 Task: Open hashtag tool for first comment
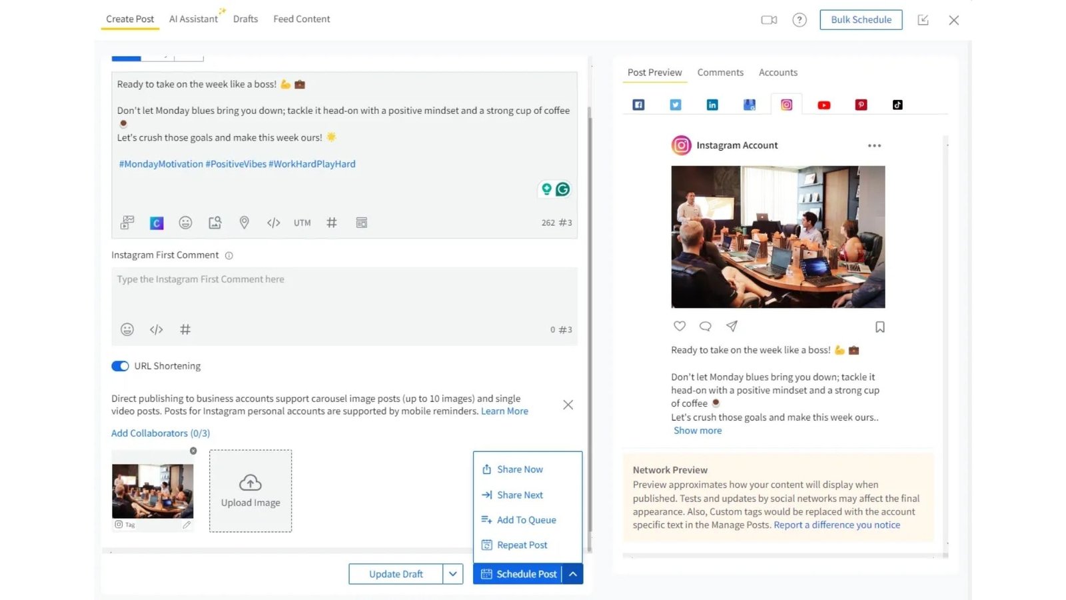coord(185,329)
